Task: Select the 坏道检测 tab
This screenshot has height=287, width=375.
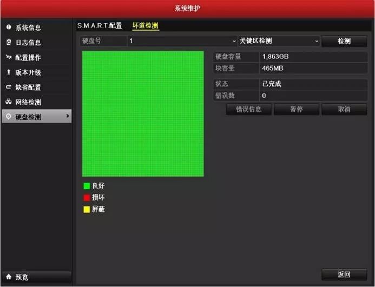Action: click(146, 25)
